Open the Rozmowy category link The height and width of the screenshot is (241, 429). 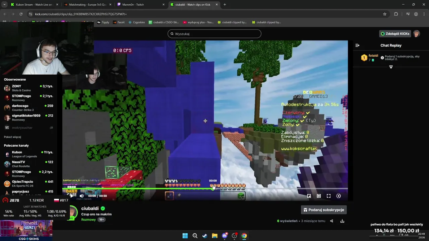pyautogui.click(x=88, y=220)
